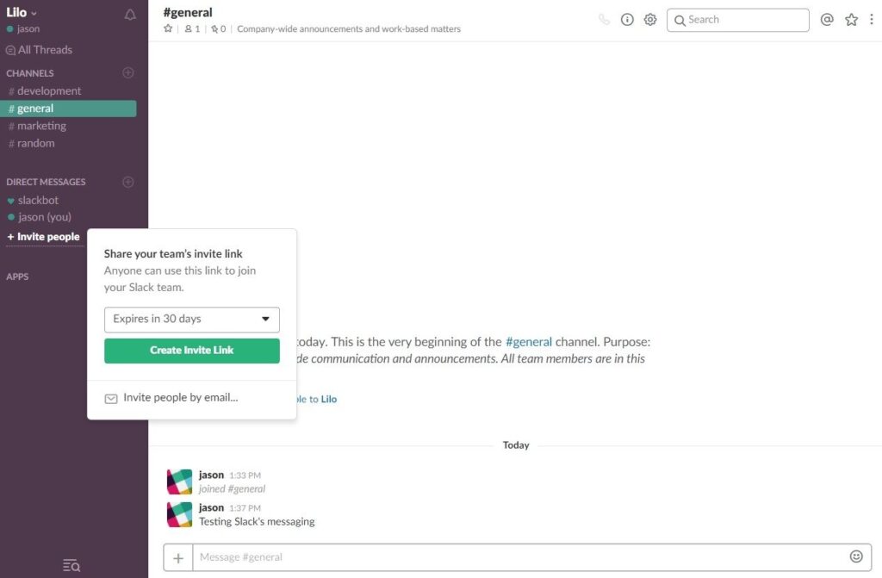Click the new direct message plus icon
Image resolution: width=882 pixels, height=578 pixels.
tap(128, 182)
